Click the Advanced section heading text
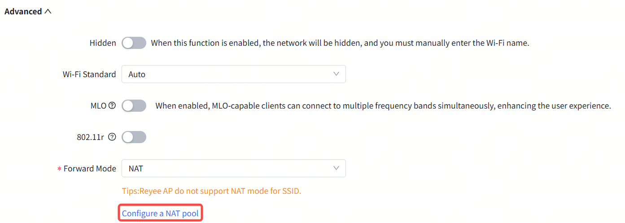 pos(23,12)
